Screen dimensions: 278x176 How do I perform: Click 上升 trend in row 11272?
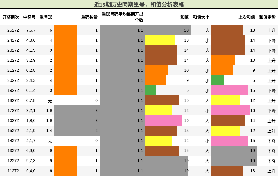[x=271, y=171]
